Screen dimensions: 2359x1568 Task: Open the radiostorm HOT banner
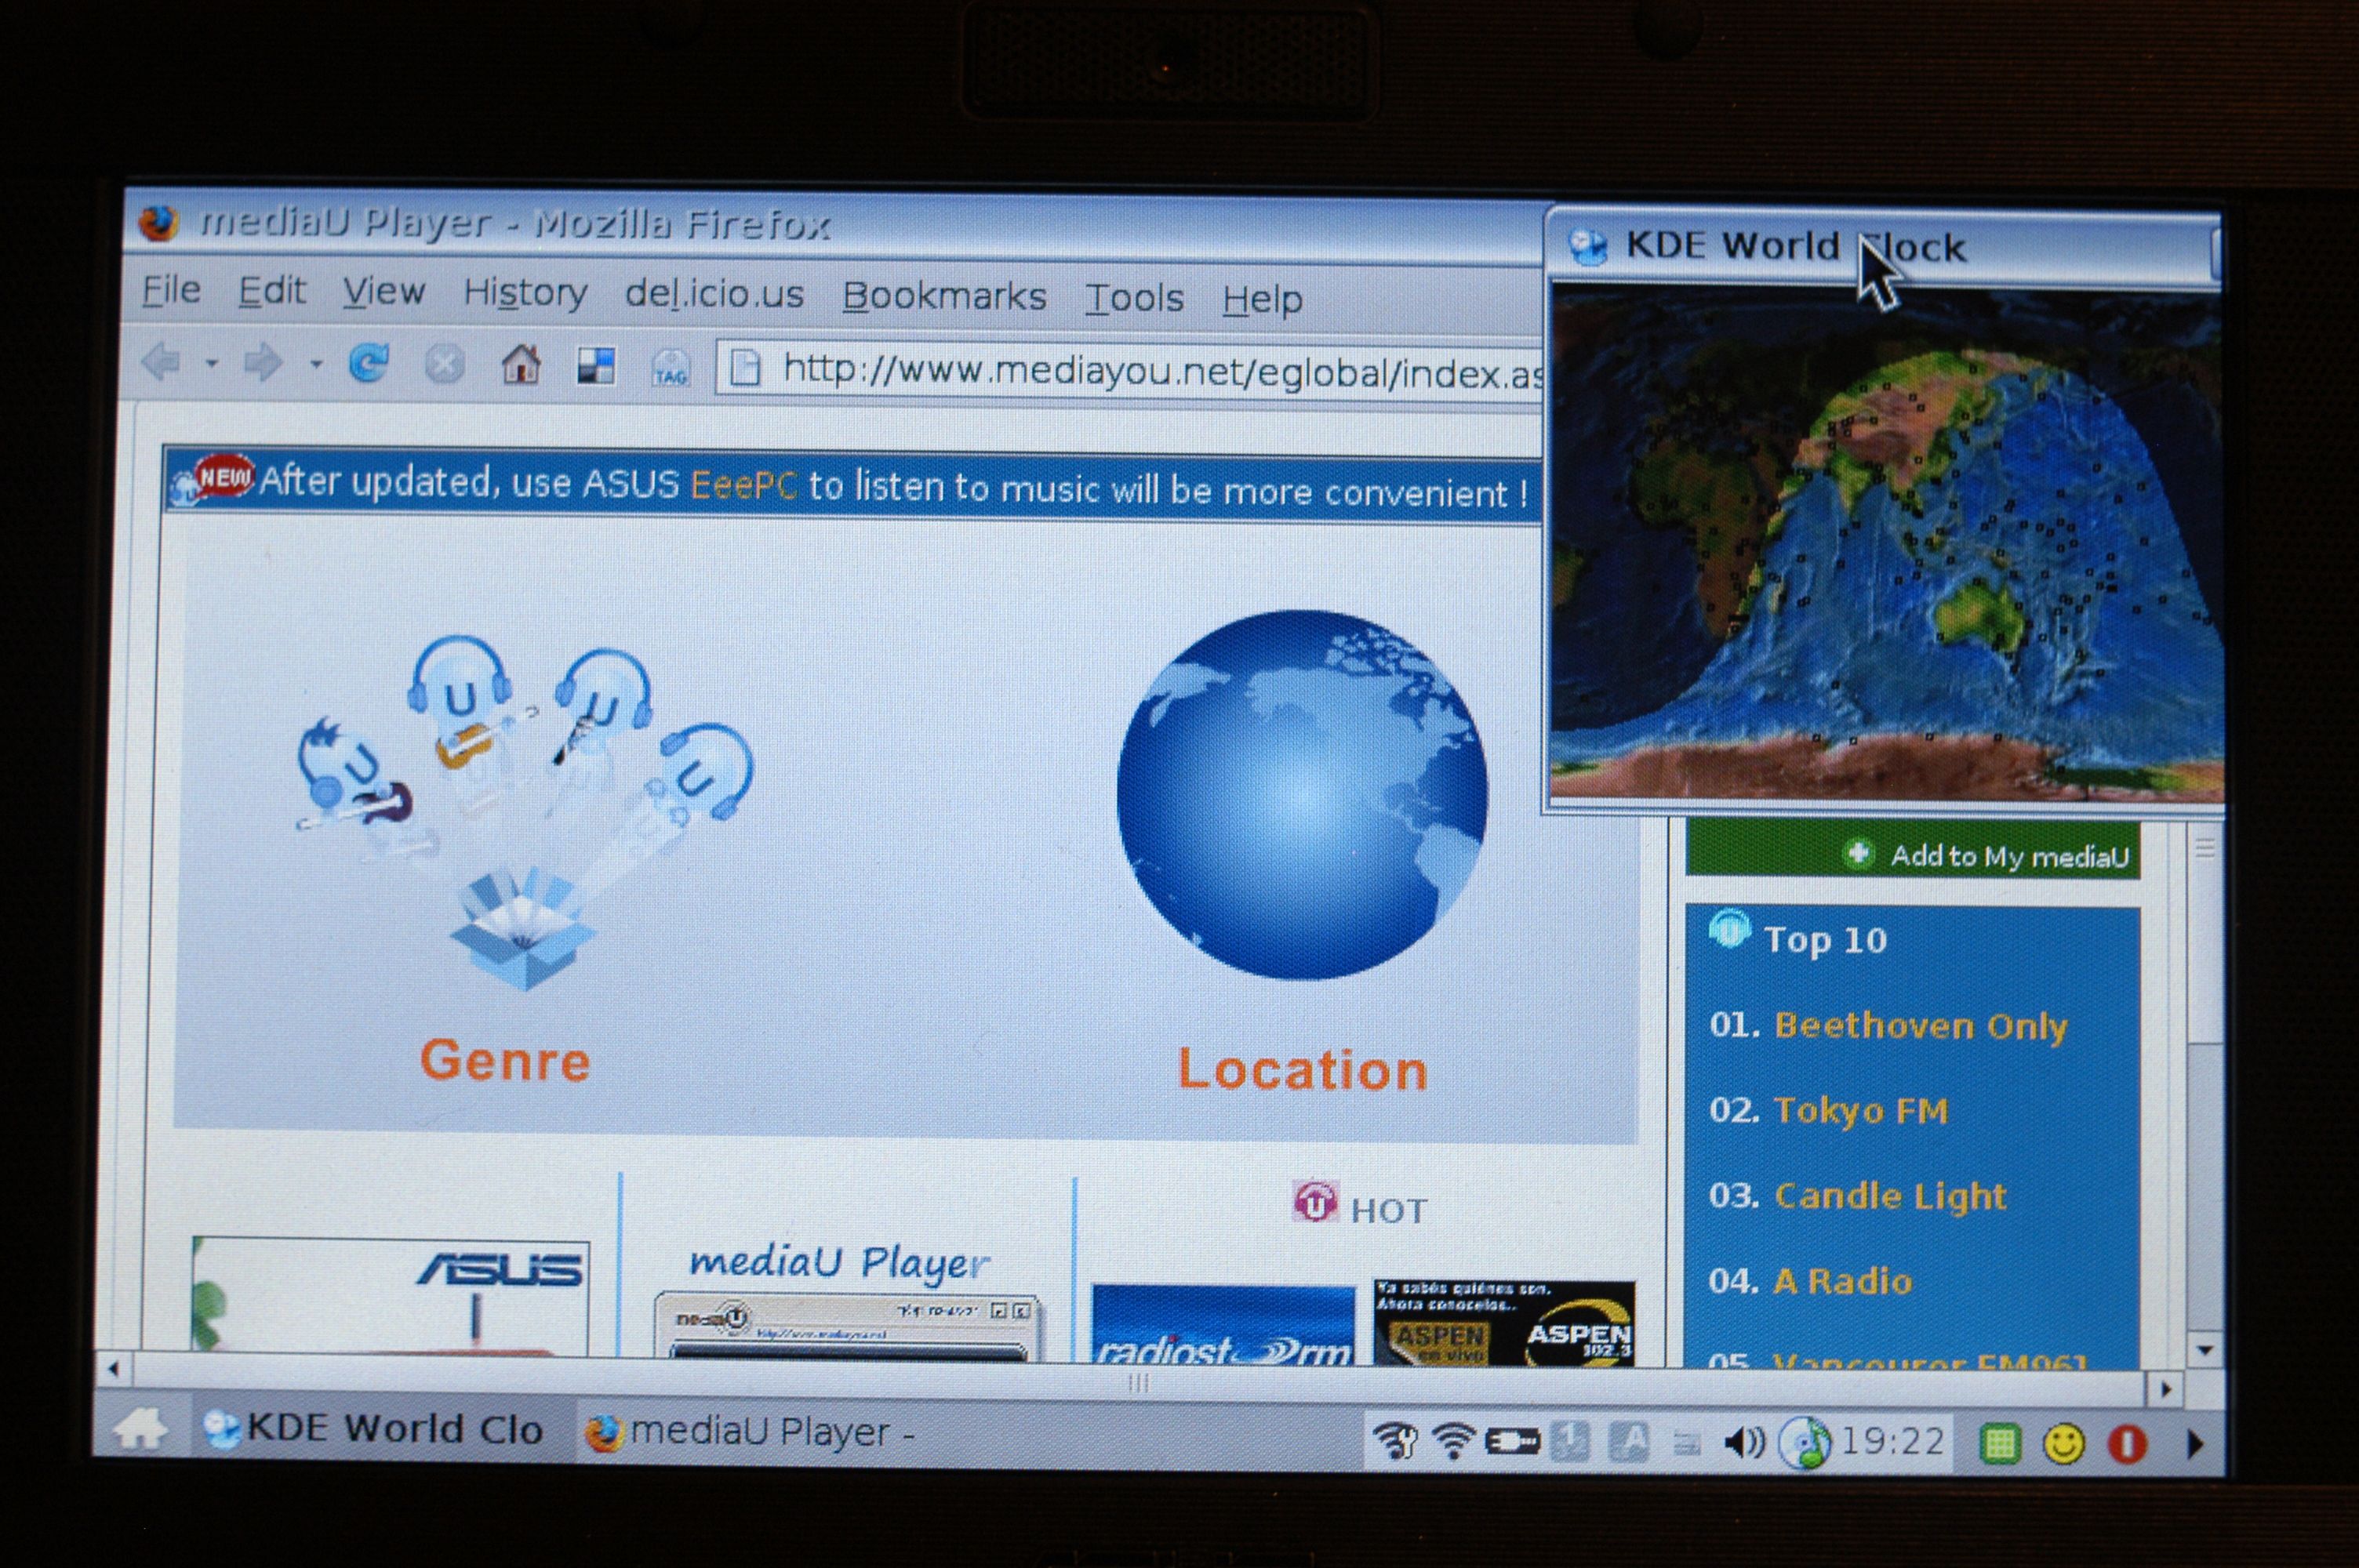coord(1223,1325)
